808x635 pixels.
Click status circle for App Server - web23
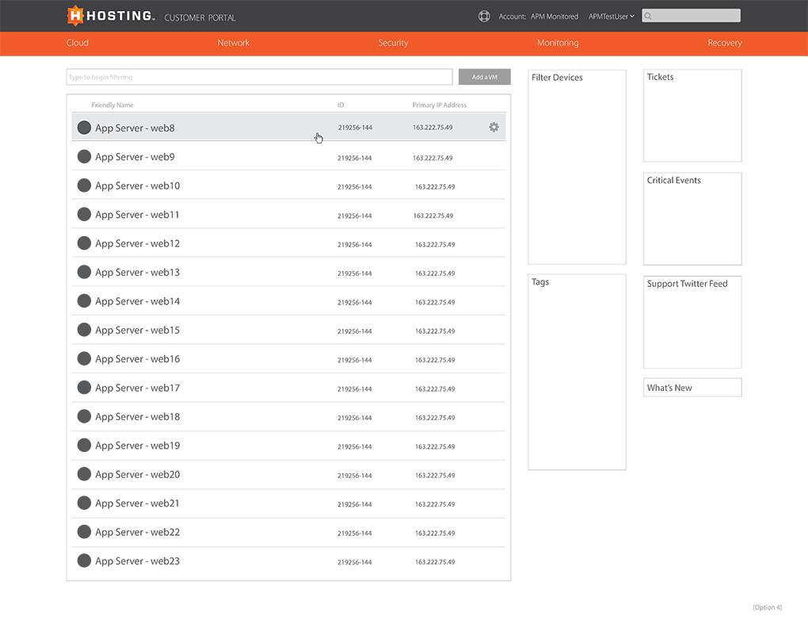click(x=84, y=560)
